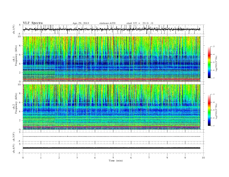Select the 'ch.3(V)' axis label
Image resolution: width=229 pixels, height=177 pixels.
(x=14, y=137)
